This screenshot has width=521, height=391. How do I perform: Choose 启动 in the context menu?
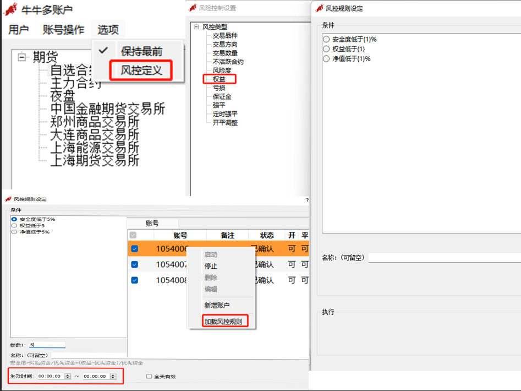click(x=211, y=254)
